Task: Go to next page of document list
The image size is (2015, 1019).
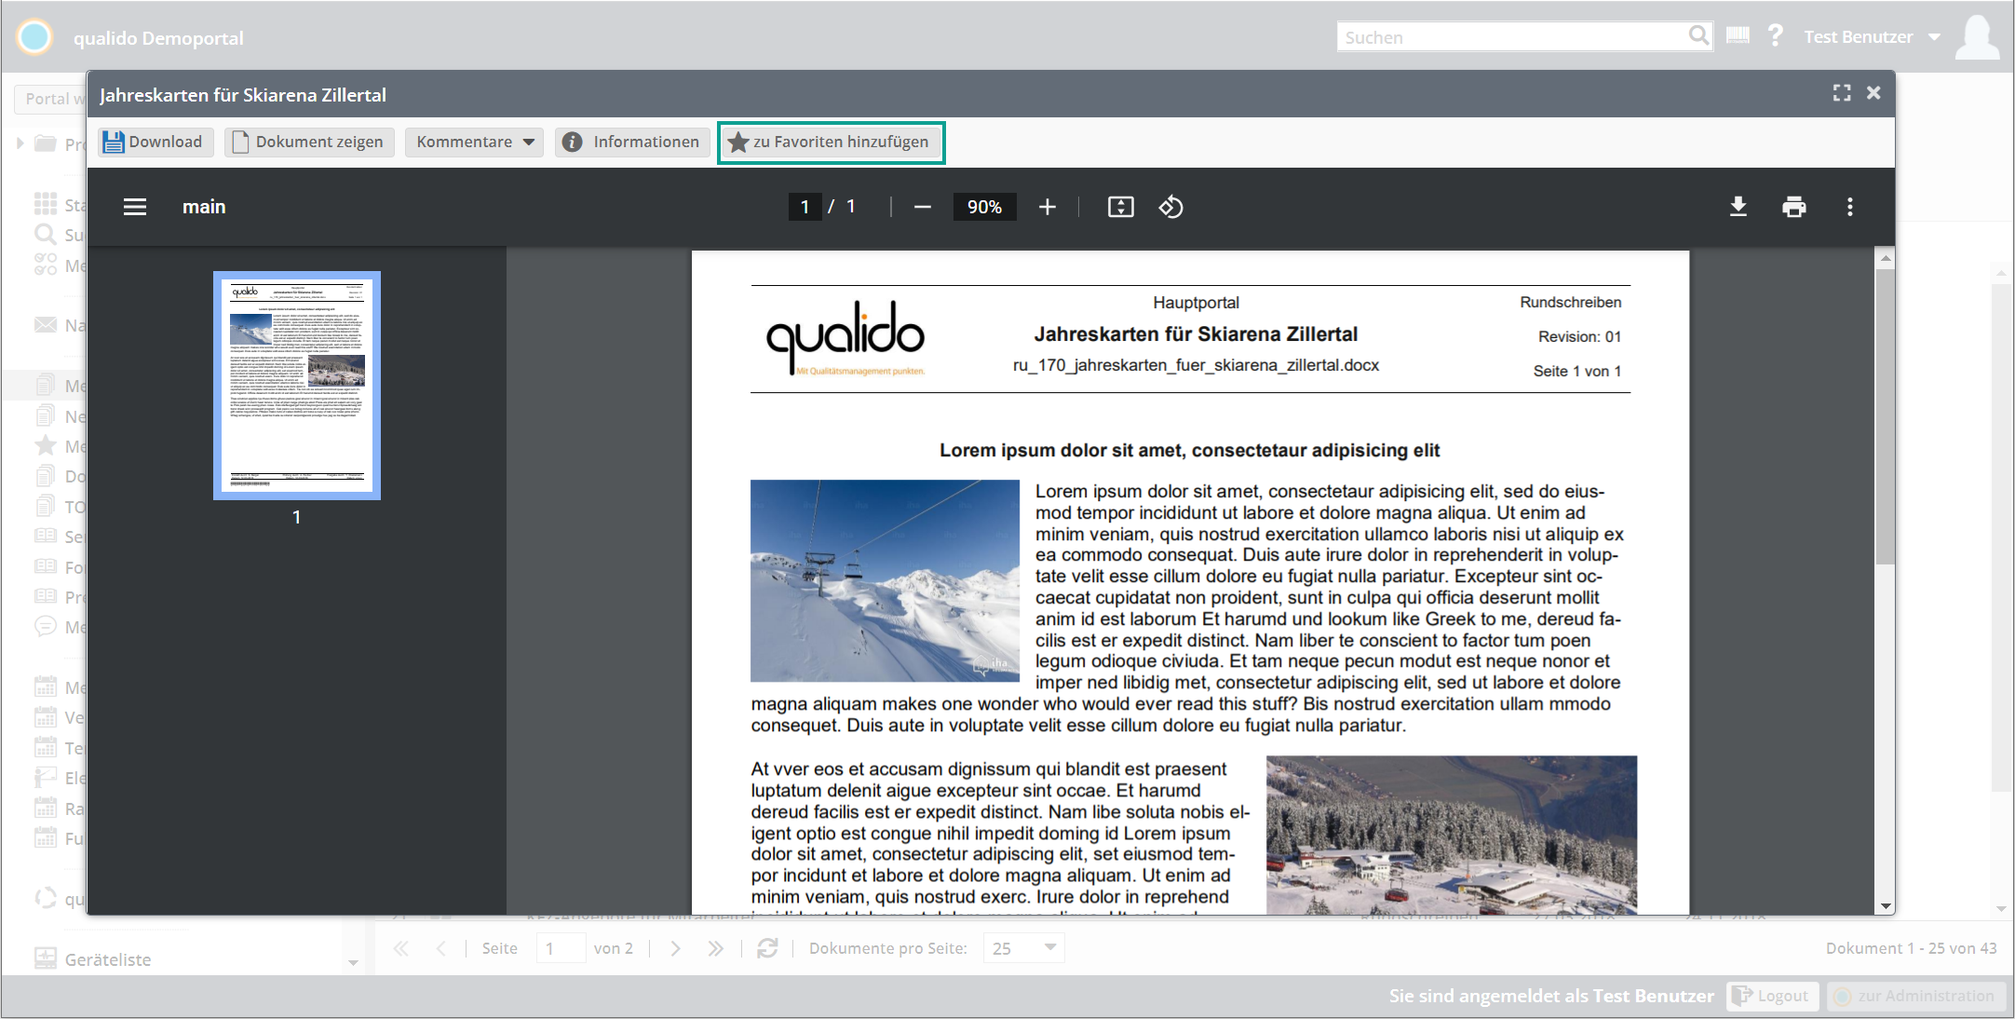Action: (x=676, y=948)
